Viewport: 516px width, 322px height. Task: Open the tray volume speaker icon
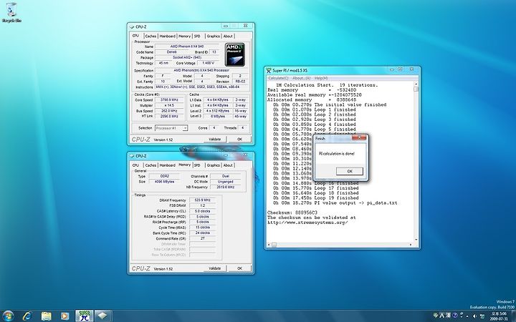pyautogui.click(x=476, y=316)
